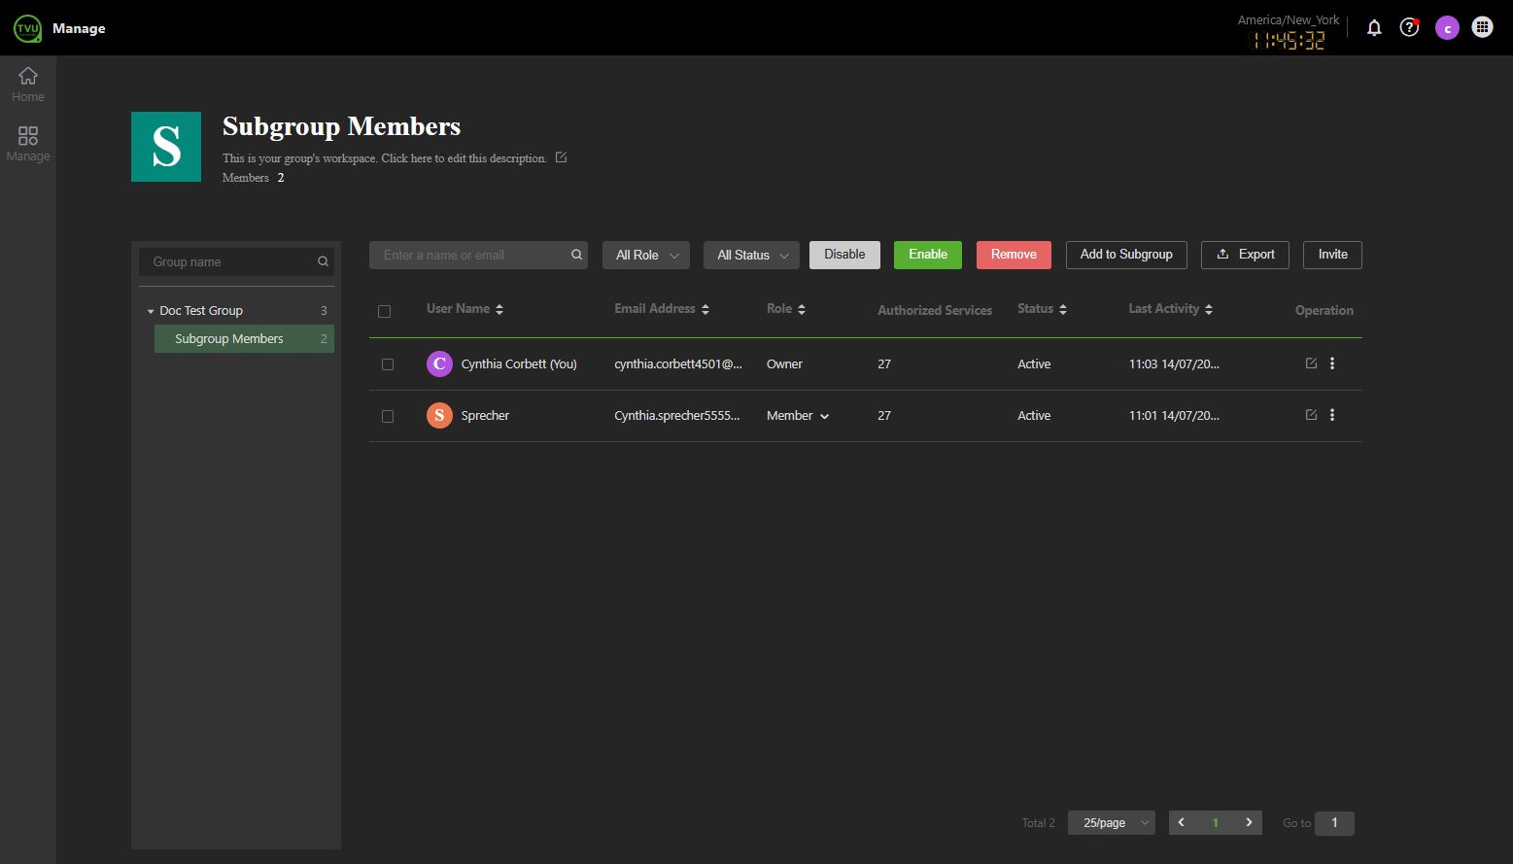Go to previous page arrow
The height and width of the screenshot is (864, 1513).
[1182, 822]
